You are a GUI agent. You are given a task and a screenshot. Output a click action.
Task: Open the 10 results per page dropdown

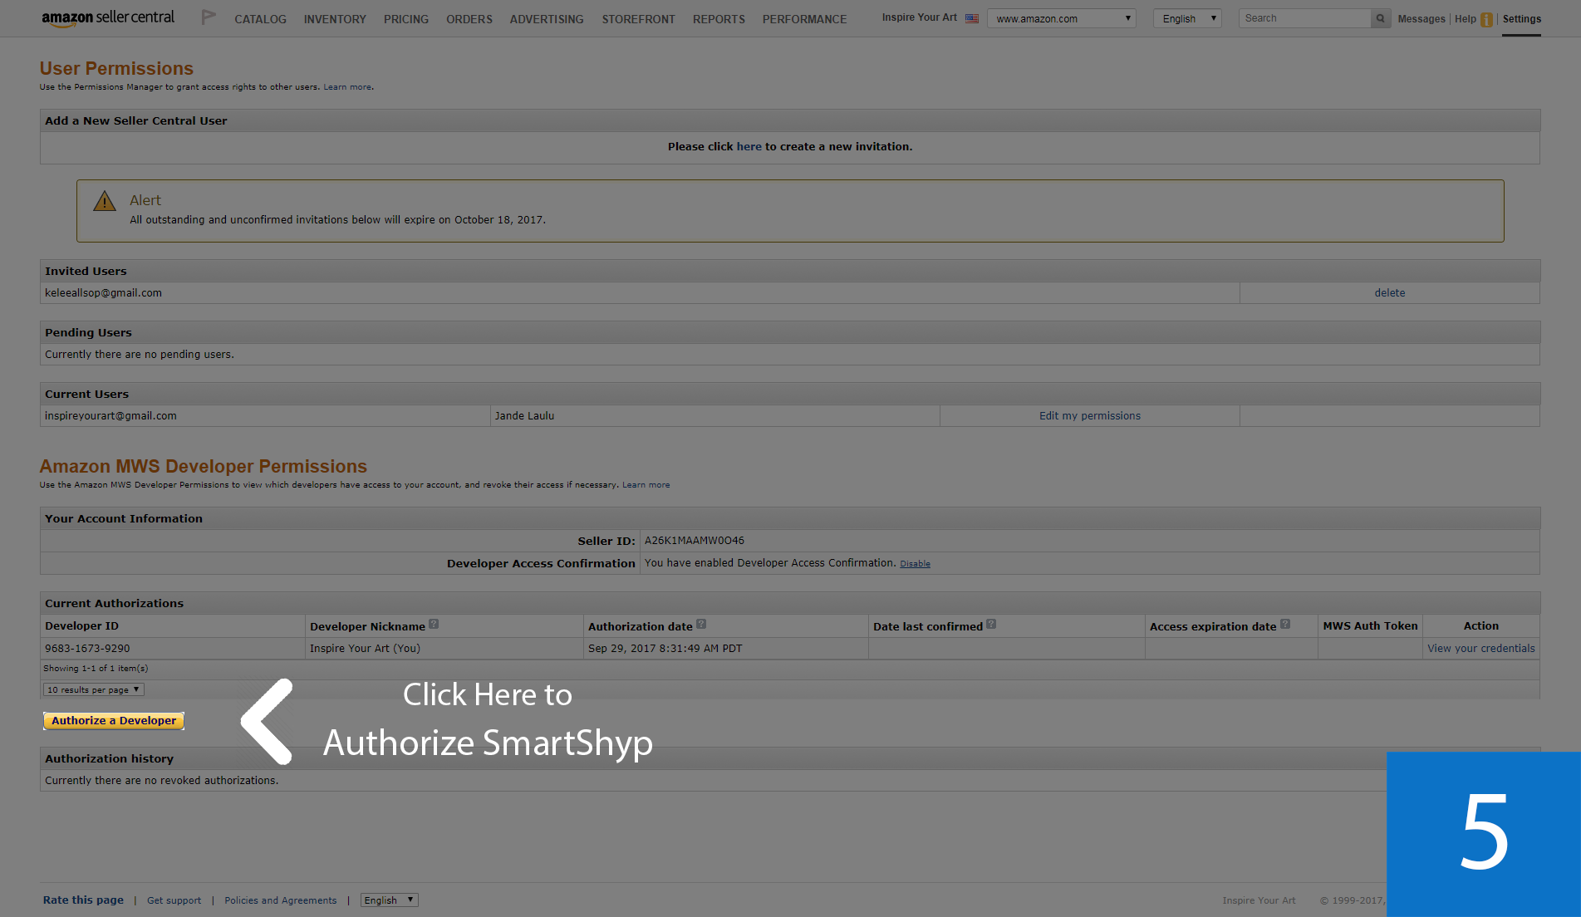93,689
